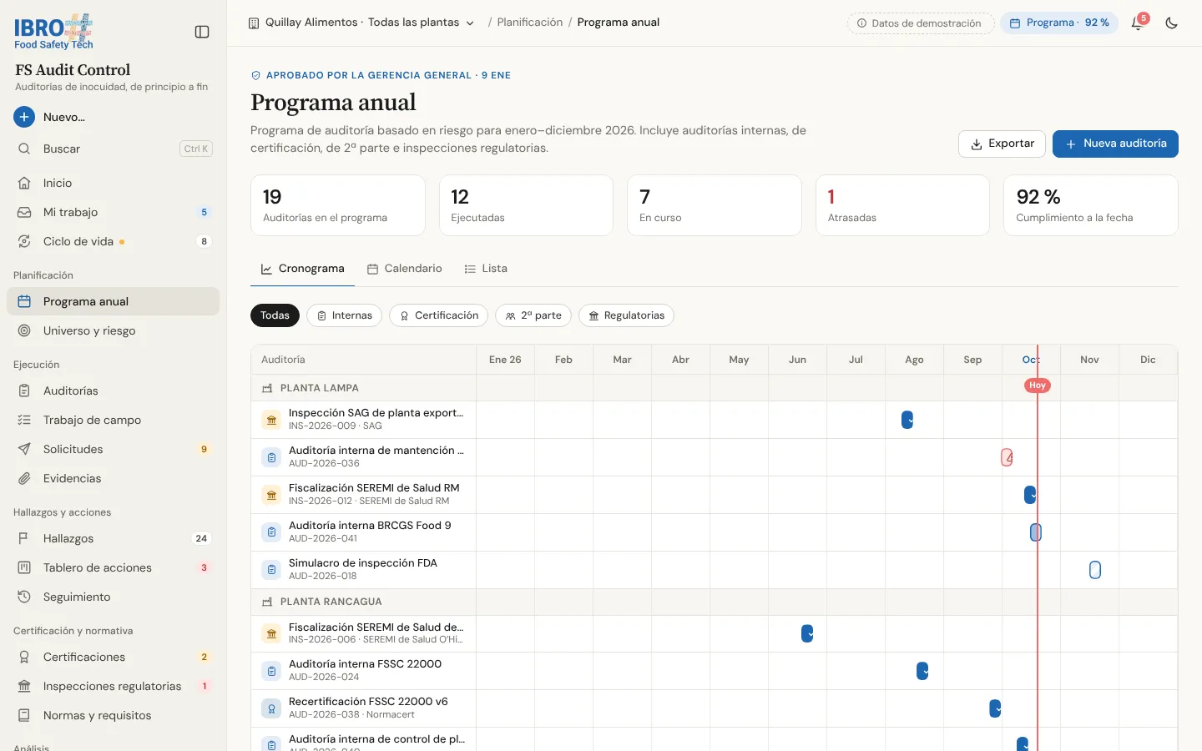
Task: Switch to the Calendario tab
Action: tap(405, 269)
